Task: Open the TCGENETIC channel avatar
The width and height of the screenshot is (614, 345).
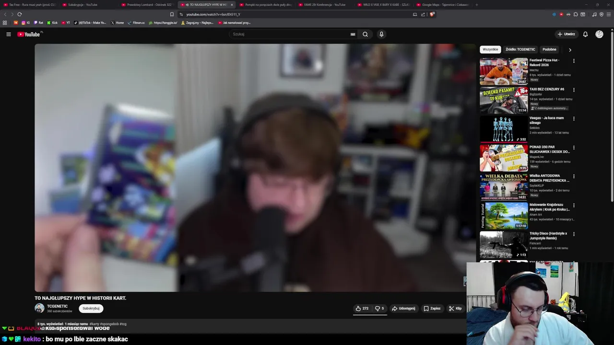Action: pos(39,308)
